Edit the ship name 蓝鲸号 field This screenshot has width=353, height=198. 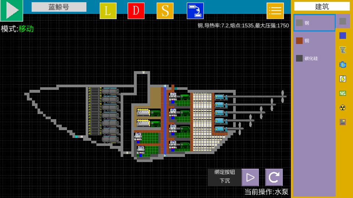point(59,7)
